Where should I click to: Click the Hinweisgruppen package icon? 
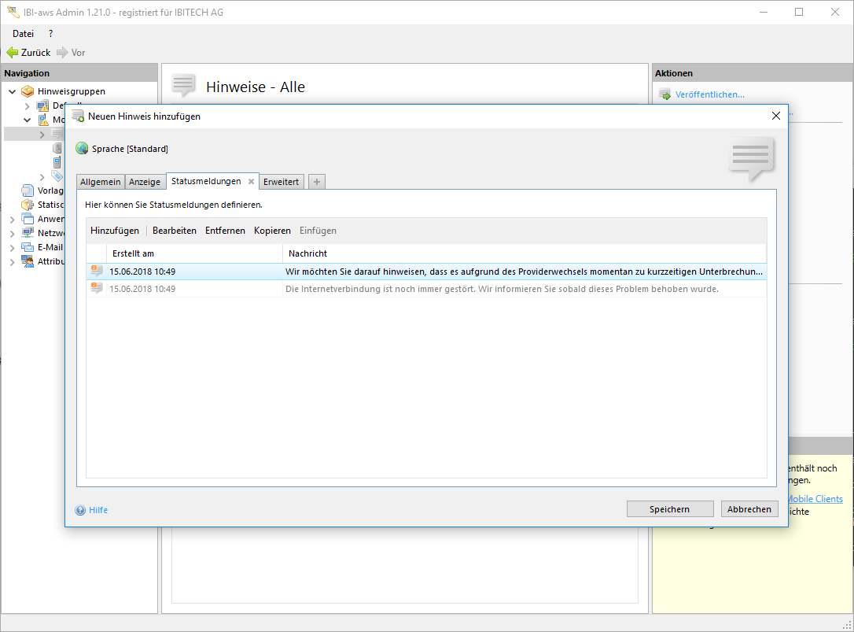pyautogui.click(x=28, y=91)
